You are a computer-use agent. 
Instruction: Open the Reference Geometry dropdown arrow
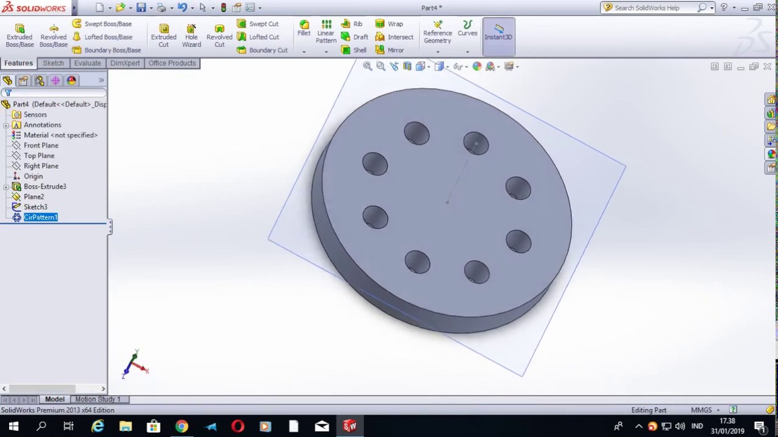[x=438, y=52]
